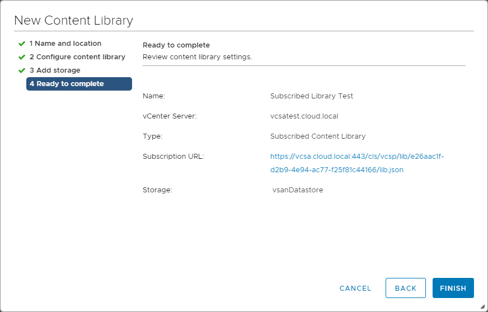Return to step 2 Configure content library

tap(77, 57)
